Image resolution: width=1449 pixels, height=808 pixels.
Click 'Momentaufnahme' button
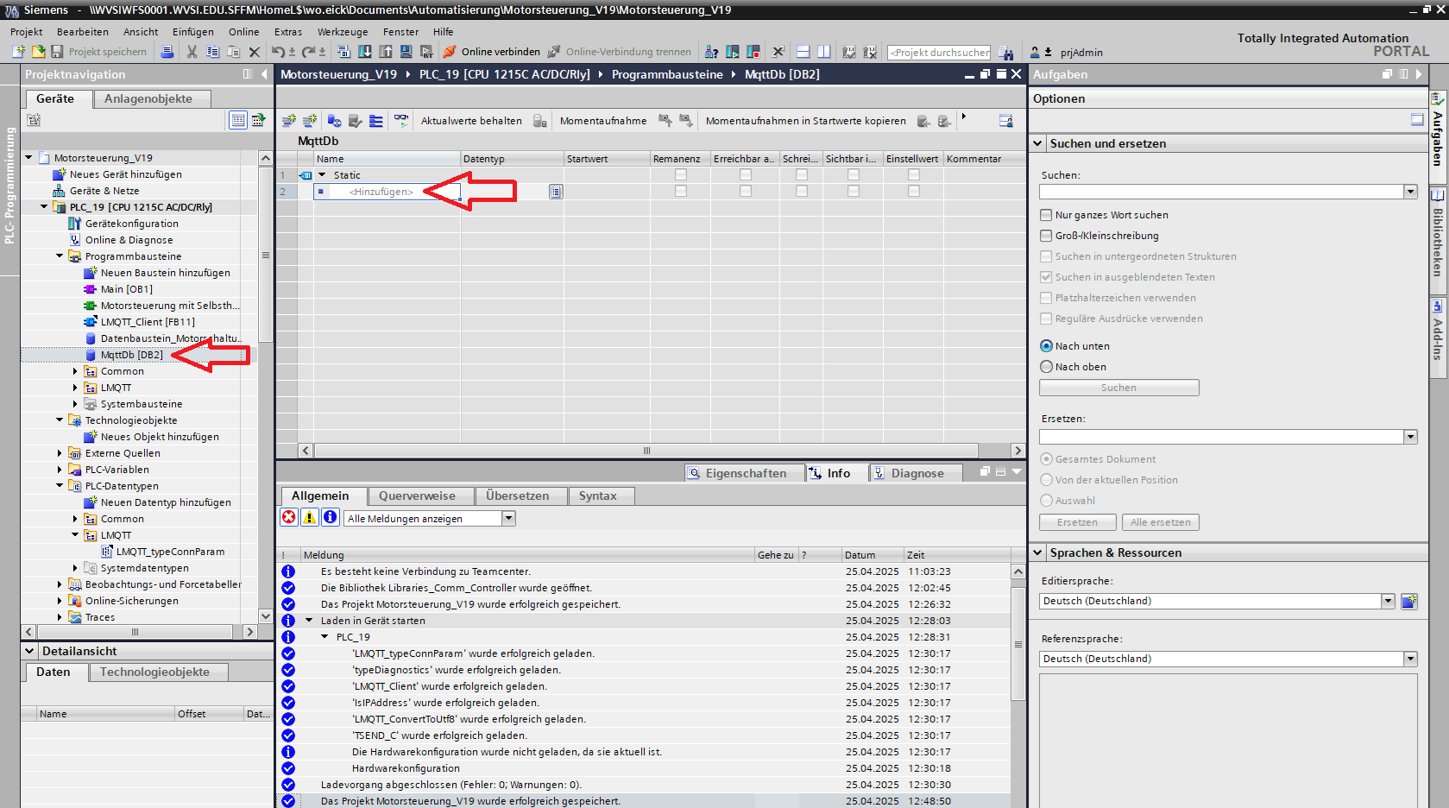(603, 121)
